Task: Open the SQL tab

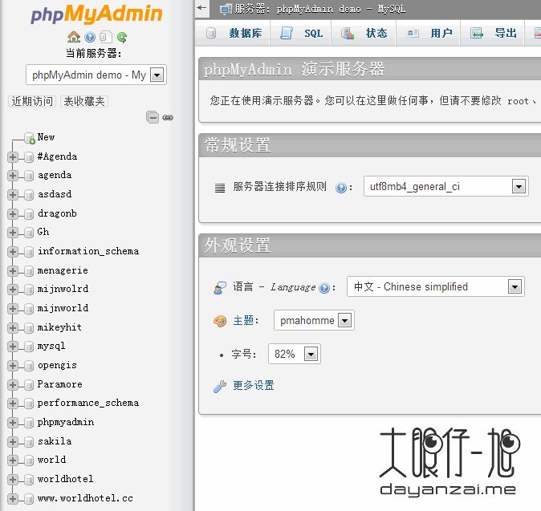Action: pos(301,33)
